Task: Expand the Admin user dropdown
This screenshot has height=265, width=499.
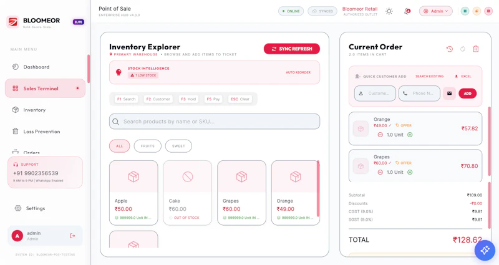Action: (435, 11)
